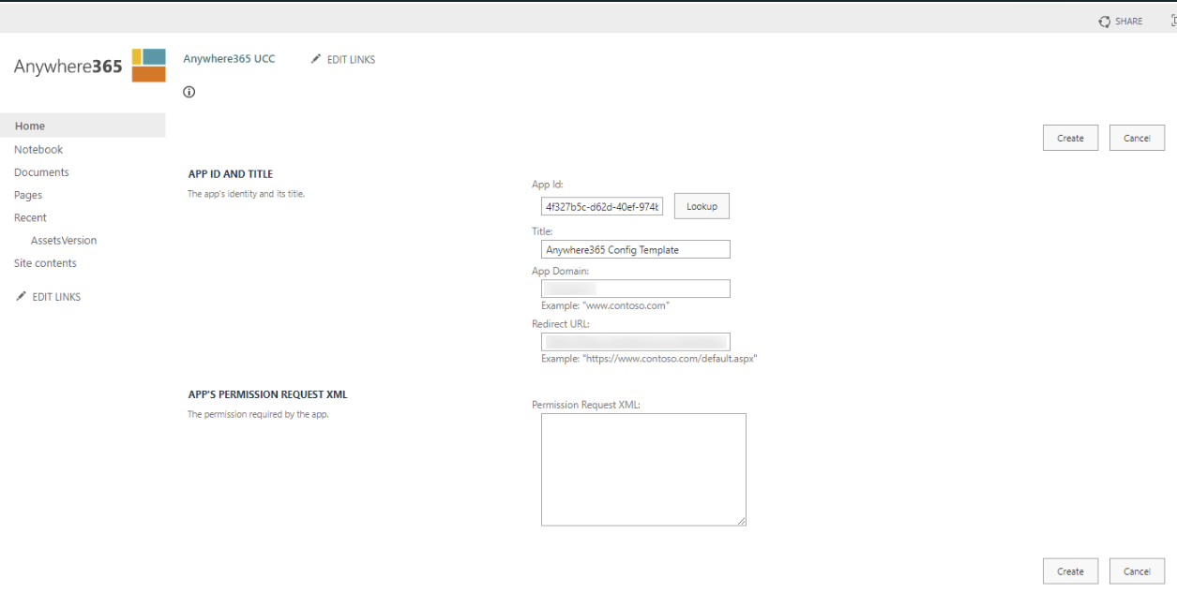Select the Title field showing Anywhere365 Config Template
The height and width of the screenshot is (593, 1177).
[x=635, y=249]
